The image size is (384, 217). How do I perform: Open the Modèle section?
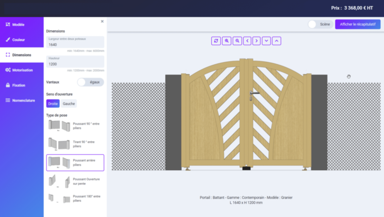coord(22,24)
